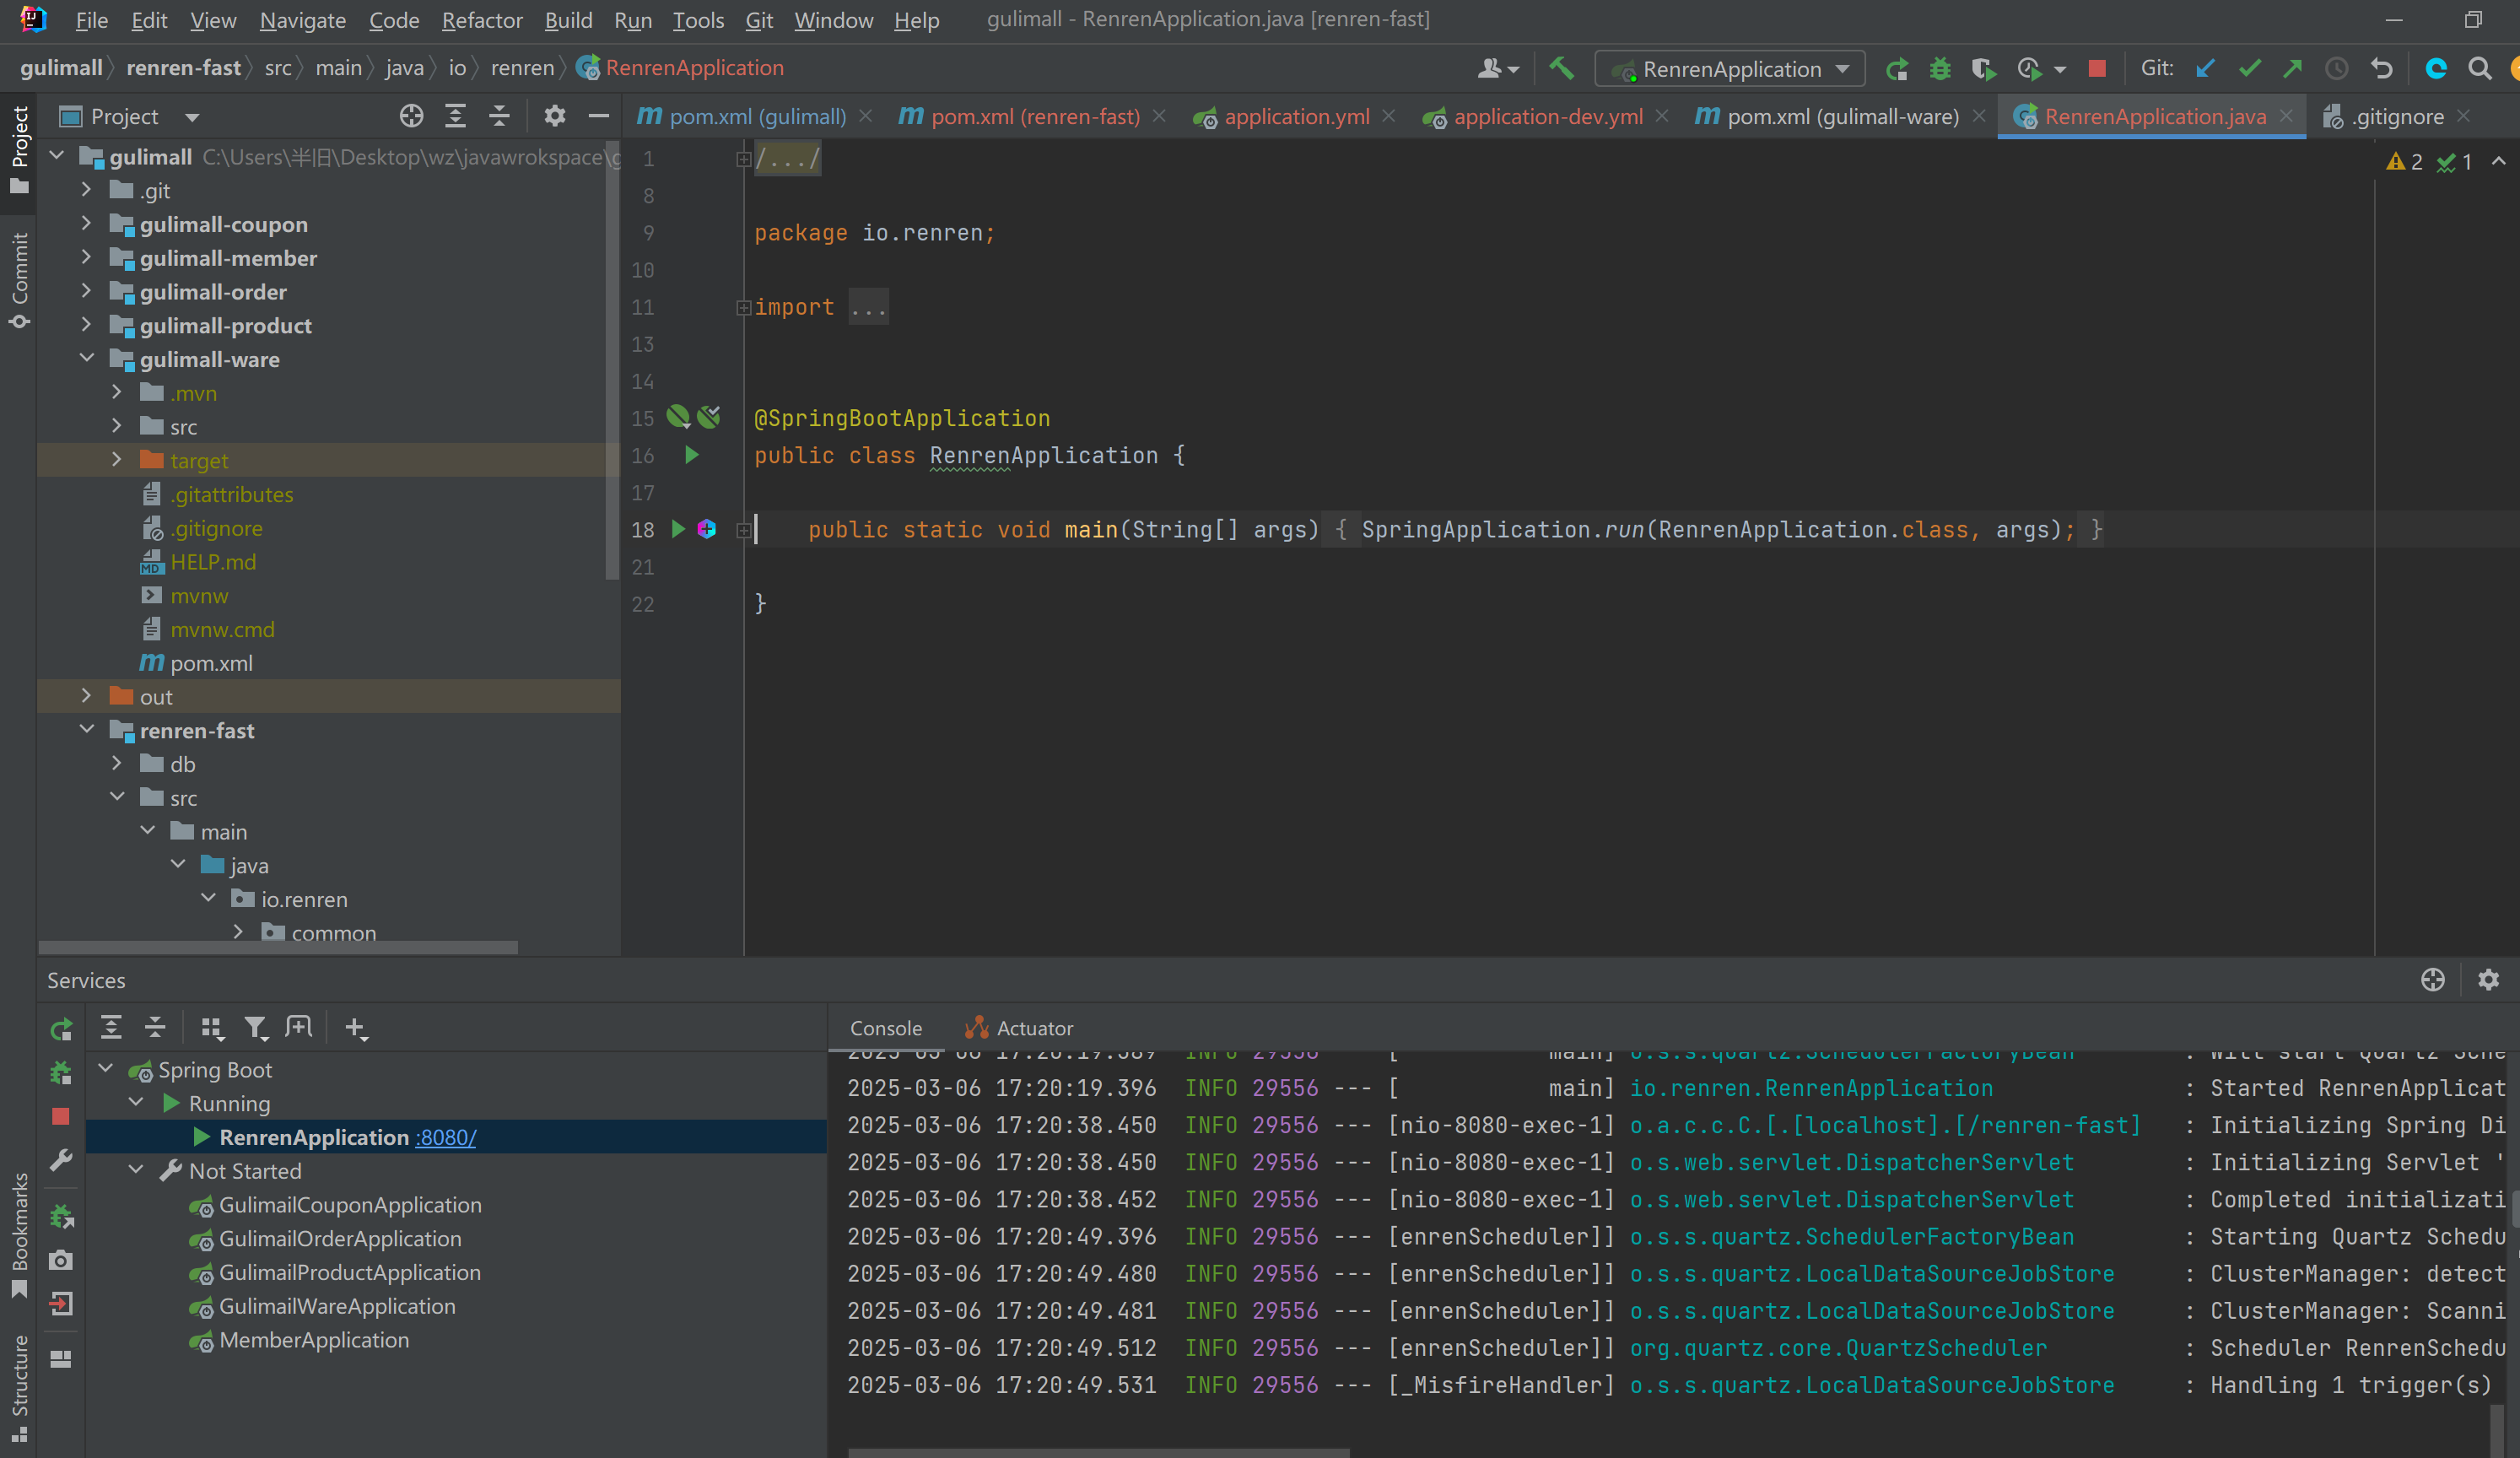Click the Project tree vertical scrollbar
2520x1458 pixels.
pyautogui.click(x=612, y=360)
